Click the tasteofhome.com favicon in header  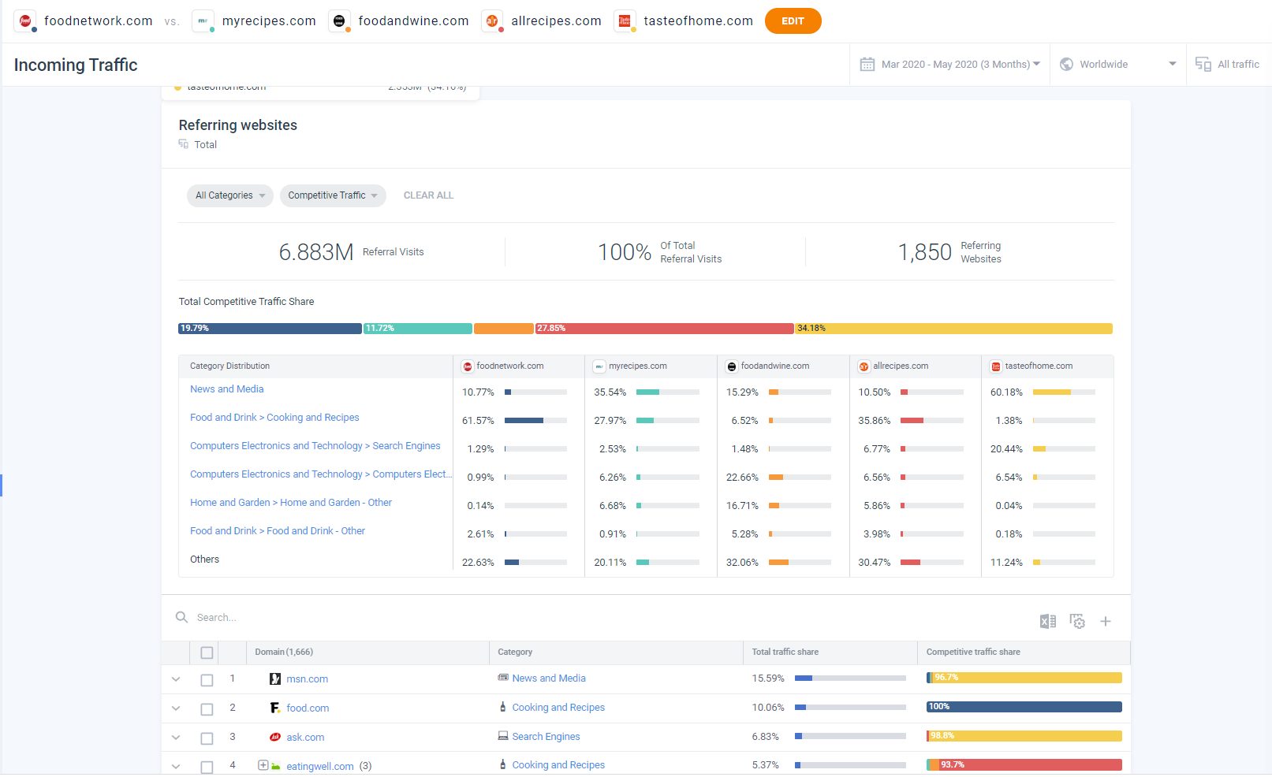point(625,21)
